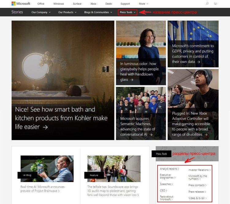
Task: Click arrow after Semantic Machines story
Action: (x=151, y=135)
